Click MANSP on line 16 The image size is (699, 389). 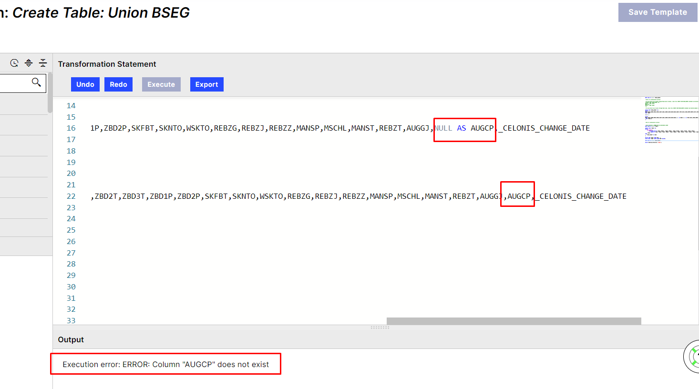tap(308, 128)
